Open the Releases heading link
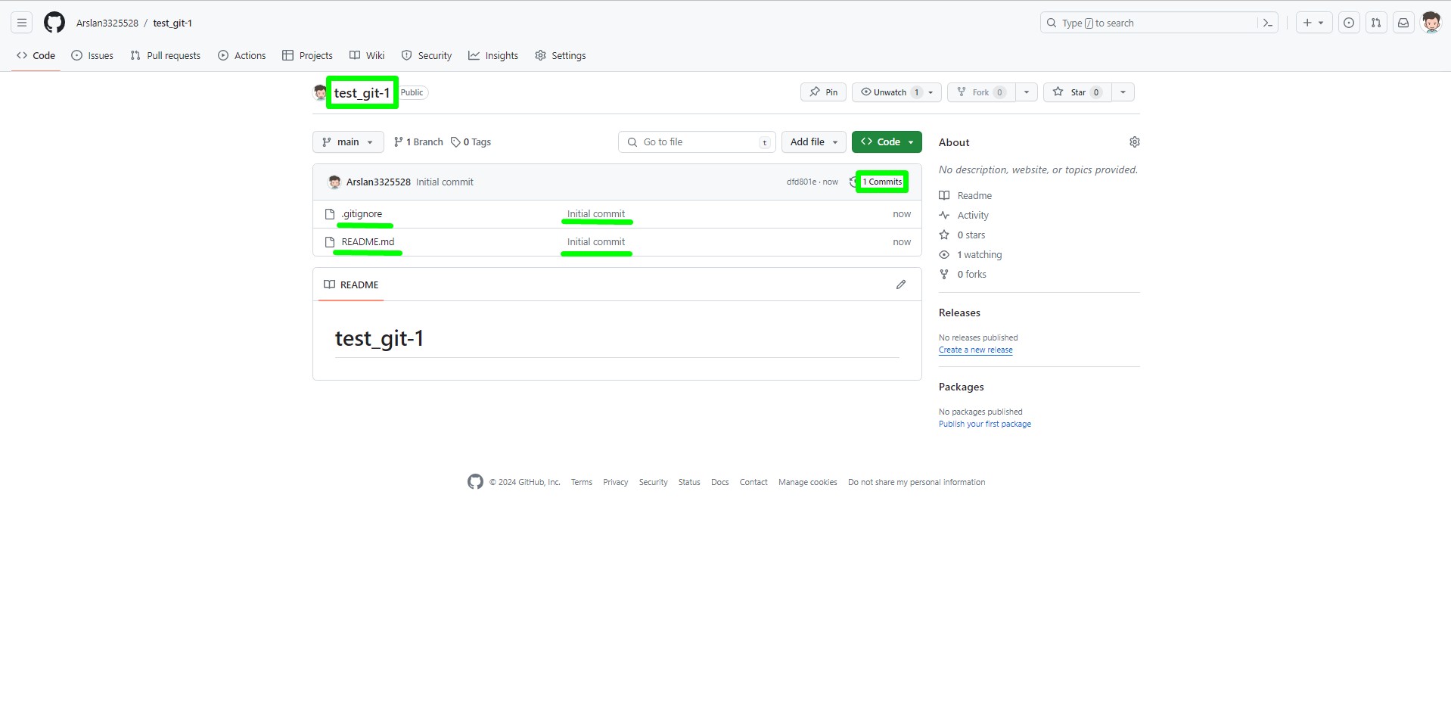This screenshot has height=709, width=1451. (x=959, y=313)
